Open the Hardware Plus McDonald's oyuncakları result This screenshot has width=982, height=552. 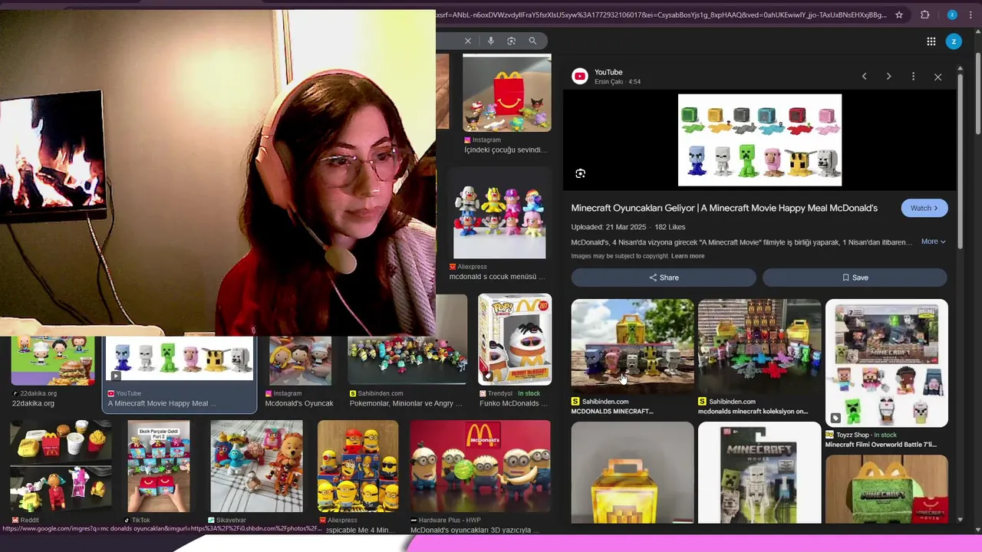[480, 466]
